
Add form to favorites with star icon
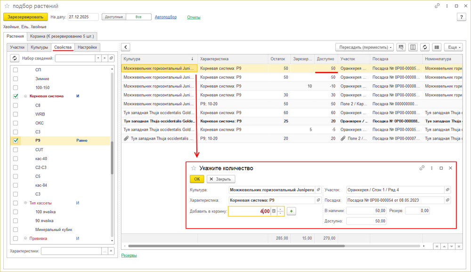7,6
